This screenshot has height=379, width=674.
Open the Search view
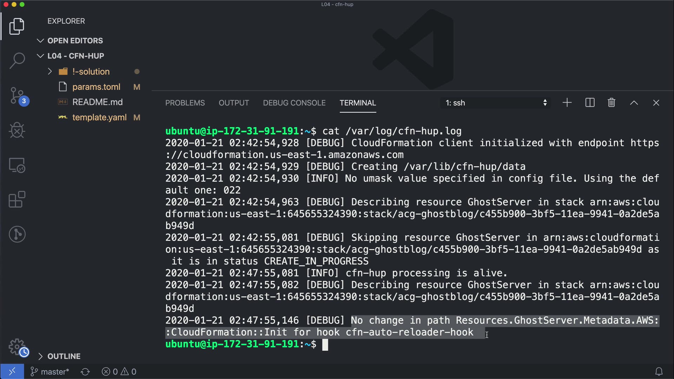pos(16,60)
